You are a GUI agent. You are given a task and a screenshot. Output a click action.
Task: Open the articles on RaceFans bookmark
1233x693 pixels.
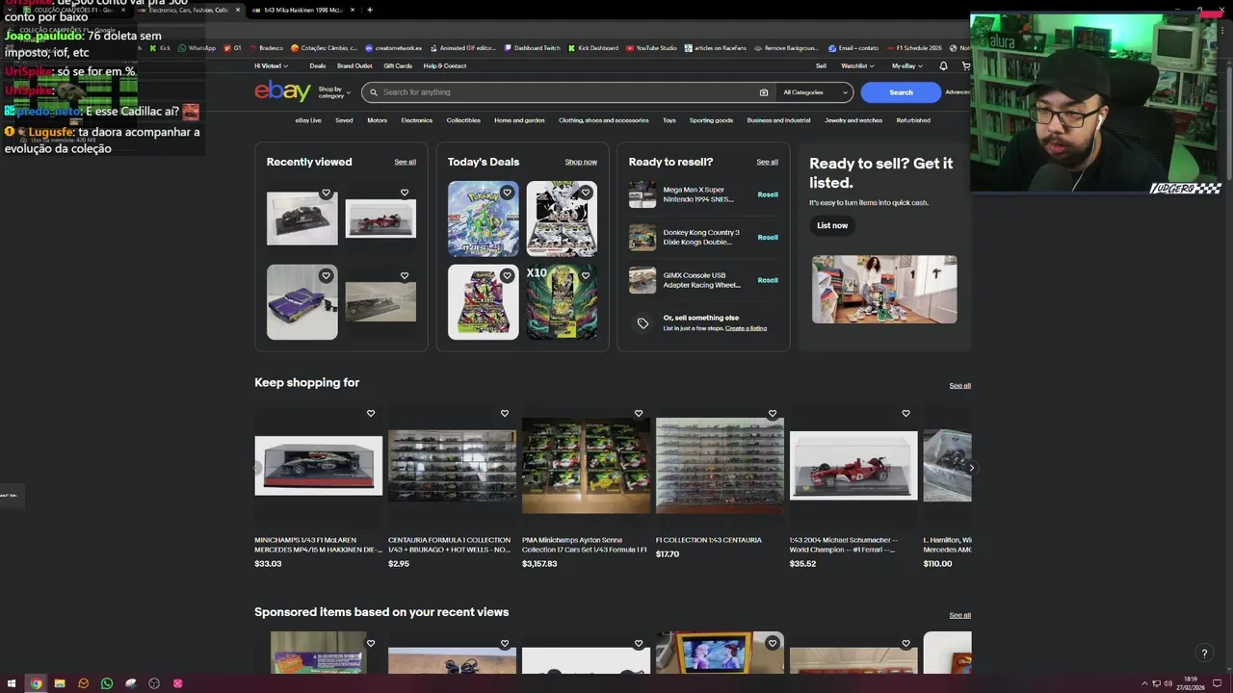pos(717,47)
